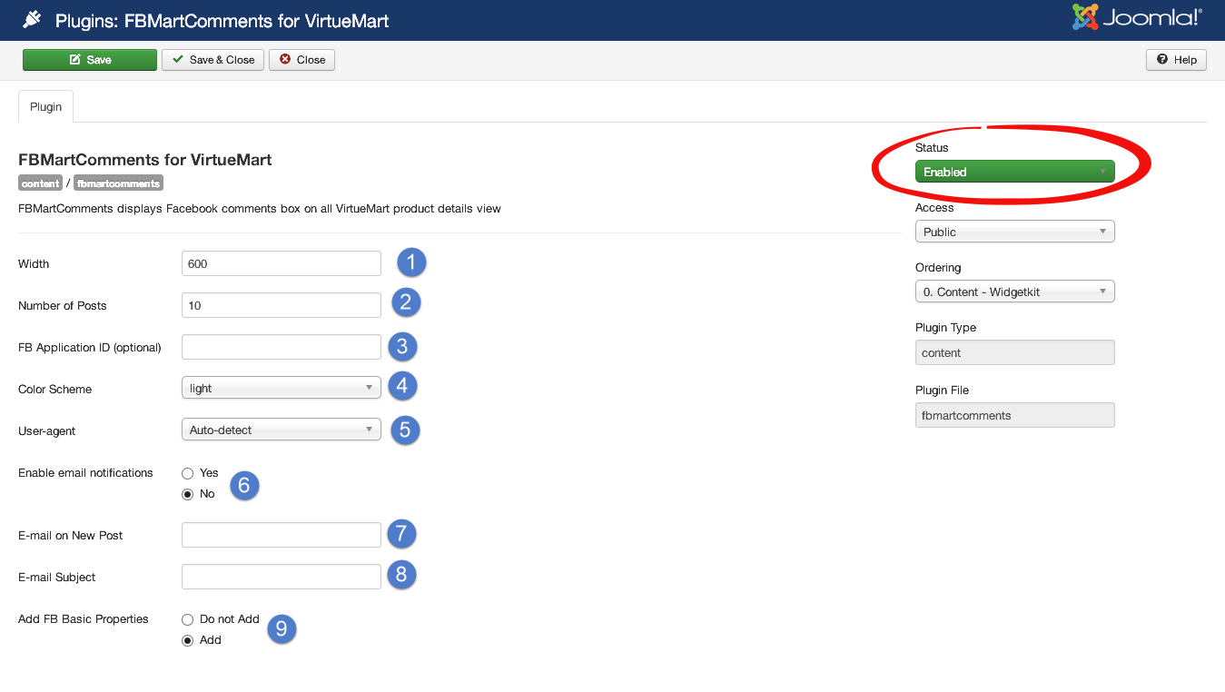Expand the Color Scheme dropdown
The image size is (1225, 692).
click(x=281, y=388)
